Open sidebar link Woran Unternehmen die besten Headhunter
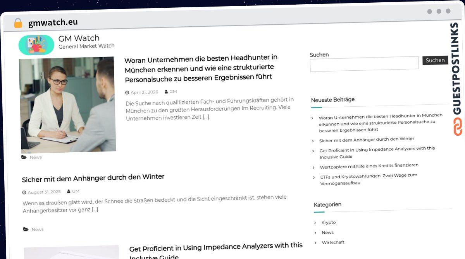 point(381,123)
